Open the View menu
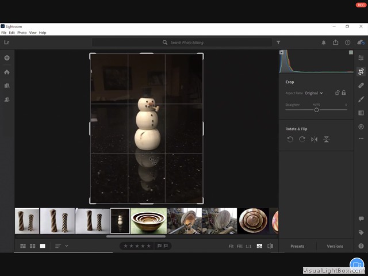368x276 pixels. tap(33, 33)
